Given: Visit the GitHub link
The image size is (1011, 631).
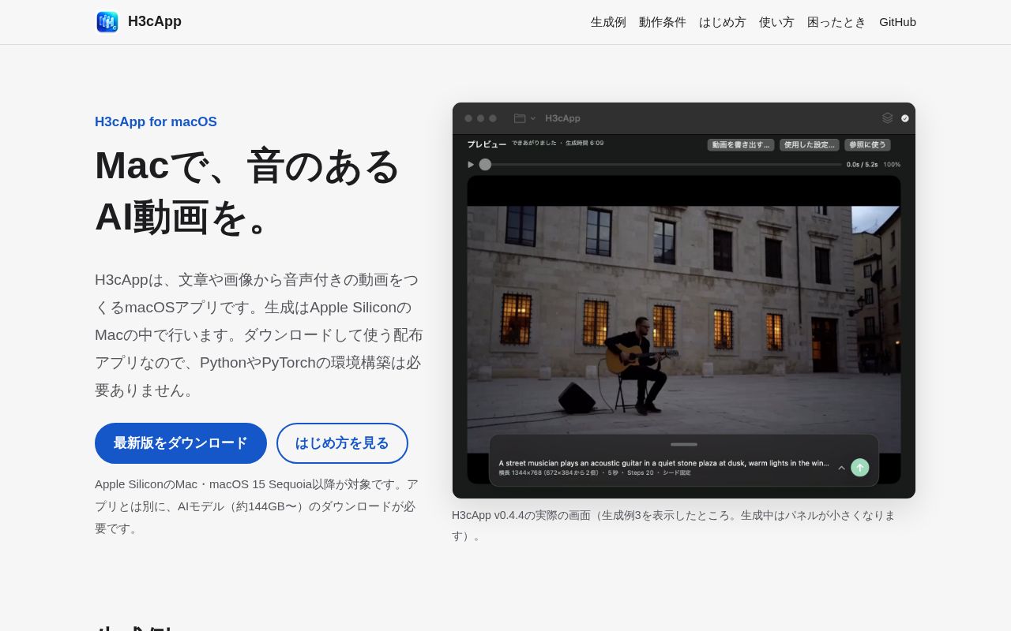Looking at the screenshot, I should 897,22.
